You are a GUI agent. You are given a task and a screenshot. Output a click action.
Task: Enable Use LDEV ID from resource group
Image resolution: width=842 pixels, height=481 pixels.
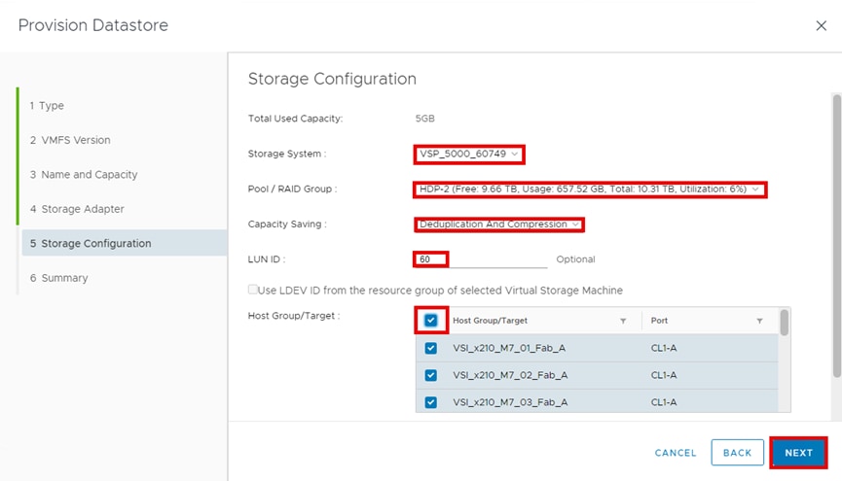tap(254, 290)
